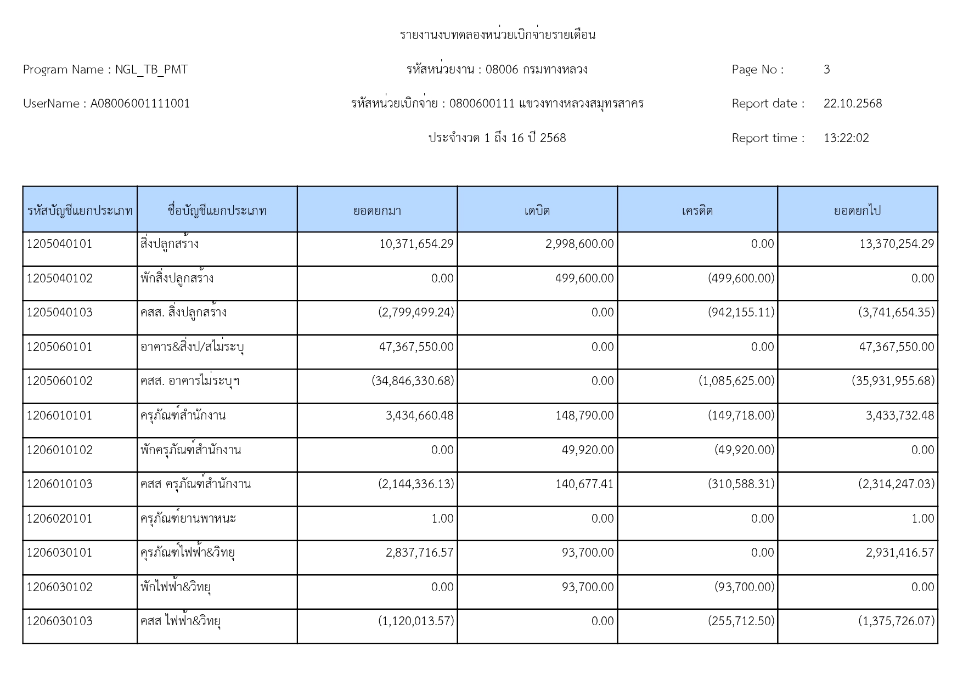
Task: Click the report title รายงานงบทดลองหน่วยเบิกจ่ายรายเดือน
Action: click(x=497, y=35)
